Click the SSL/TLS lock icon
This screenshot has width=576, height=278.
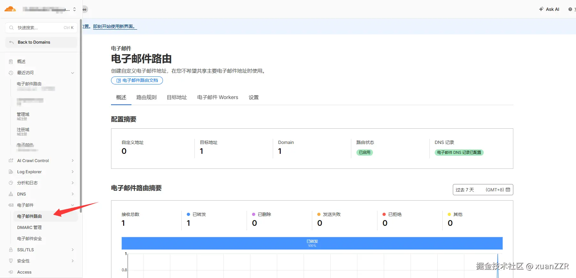11,250
